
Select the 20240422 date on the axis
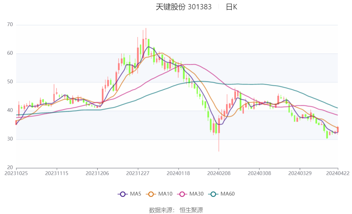[338, 173]
